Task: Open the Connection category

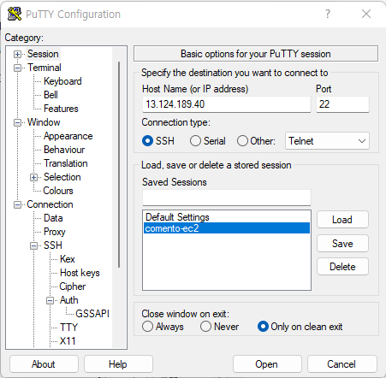Action: 50,204
